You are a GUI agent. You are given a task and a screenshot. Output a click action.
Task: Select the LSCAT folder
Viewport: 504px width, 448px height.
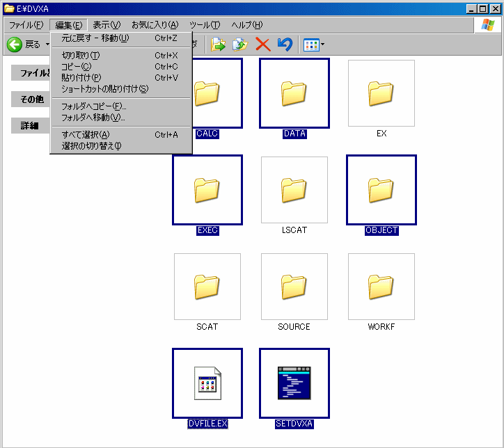[294, 190]
